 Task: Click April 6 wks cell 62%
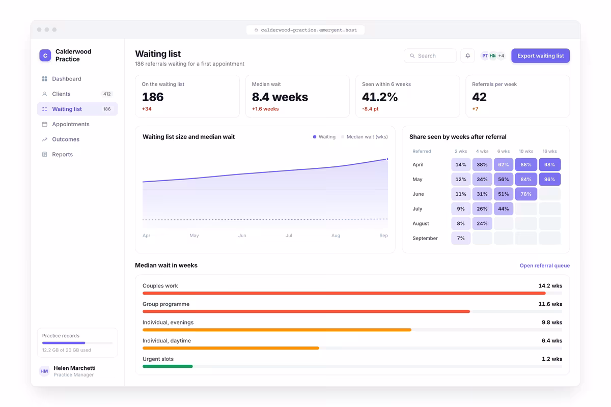pyautogui.click(x=504, y=164)
